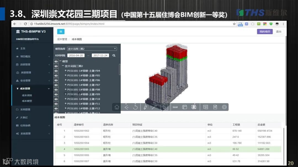Open 安全管理 in the sidebar
The width and height of the screenshot is (298, 167).
(x=25, y=80)
